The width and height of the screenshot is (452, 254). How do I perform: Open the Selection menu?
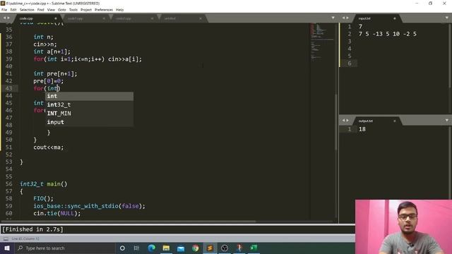(27, 10)
